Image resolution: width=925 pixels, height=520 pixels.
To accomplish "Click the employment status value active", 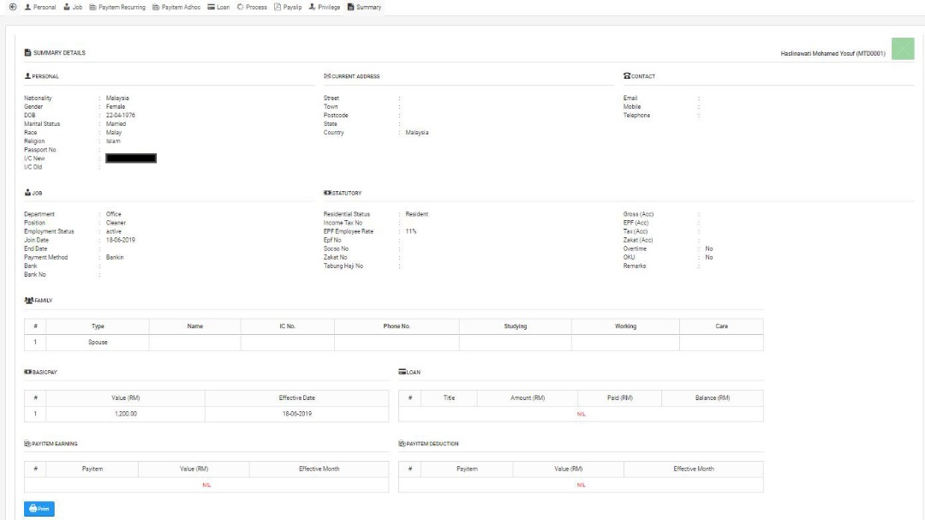I will [x=113, y=231].
